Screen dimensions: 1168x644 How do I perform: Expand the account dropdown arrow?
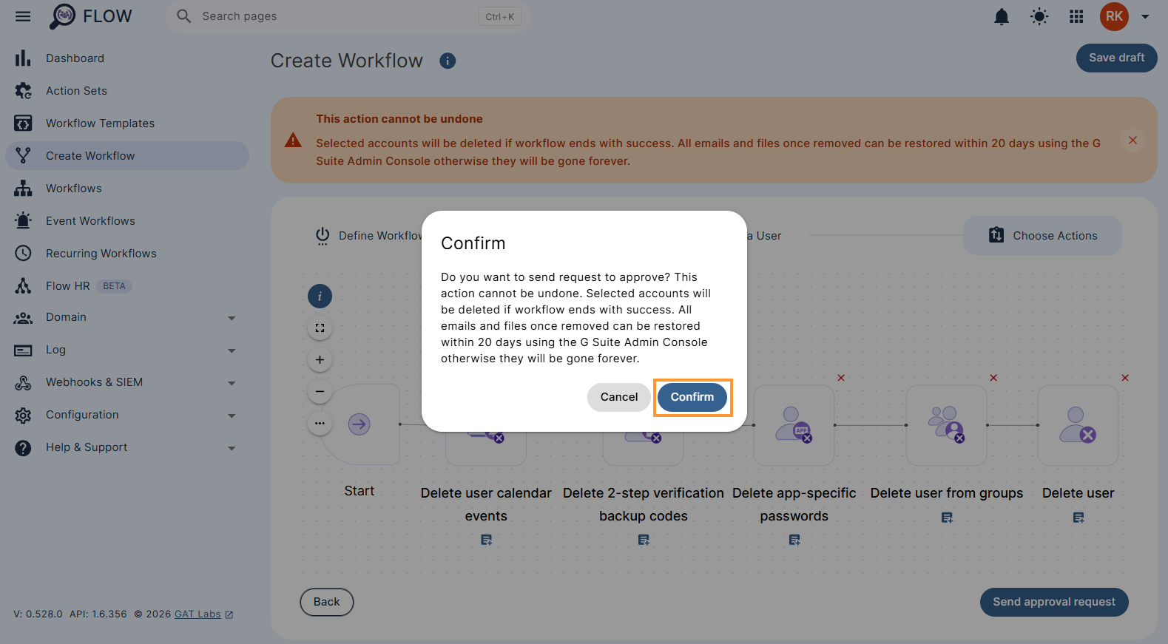click(x=1145, y=16)
